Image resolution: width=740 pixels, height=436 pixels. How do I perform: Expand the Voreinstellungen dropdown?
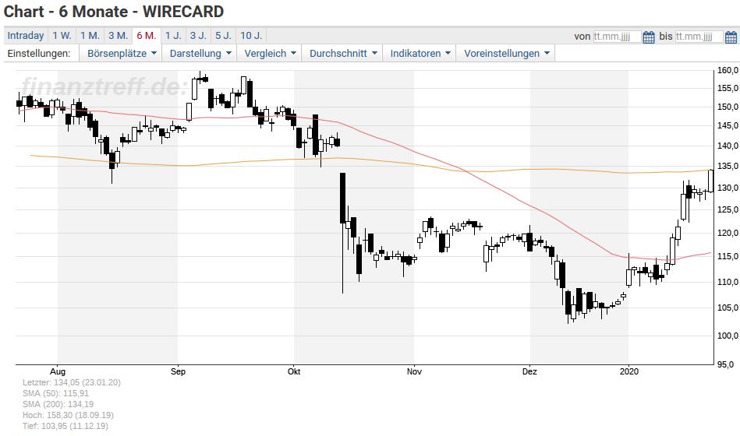coord(506,53)
